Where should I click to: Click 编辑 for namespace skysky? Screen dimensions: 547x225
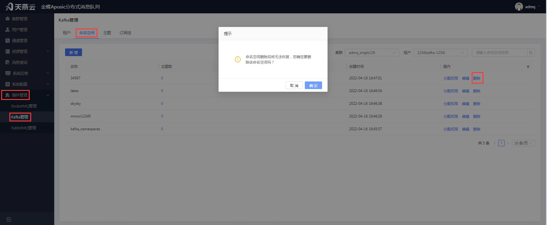[x=466, y=104]
